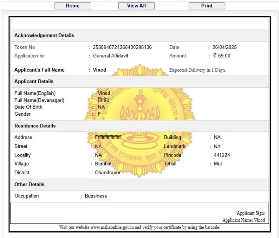Click the Home button
Image resolution: width=279 pixels, height=238 pixels.
click(x=73, y=6)
